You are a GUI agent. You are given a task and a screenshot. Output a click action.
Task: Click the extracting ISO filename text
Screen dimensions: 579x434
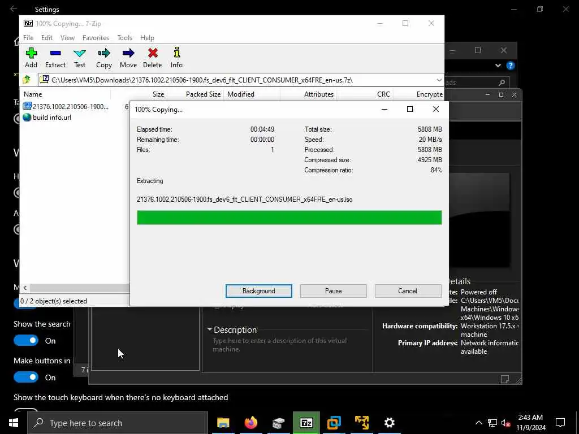pos(244,199)
